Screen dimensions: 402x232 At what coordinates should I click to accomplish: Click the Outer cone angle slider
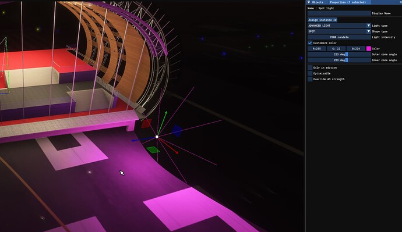tap(339, 55)
